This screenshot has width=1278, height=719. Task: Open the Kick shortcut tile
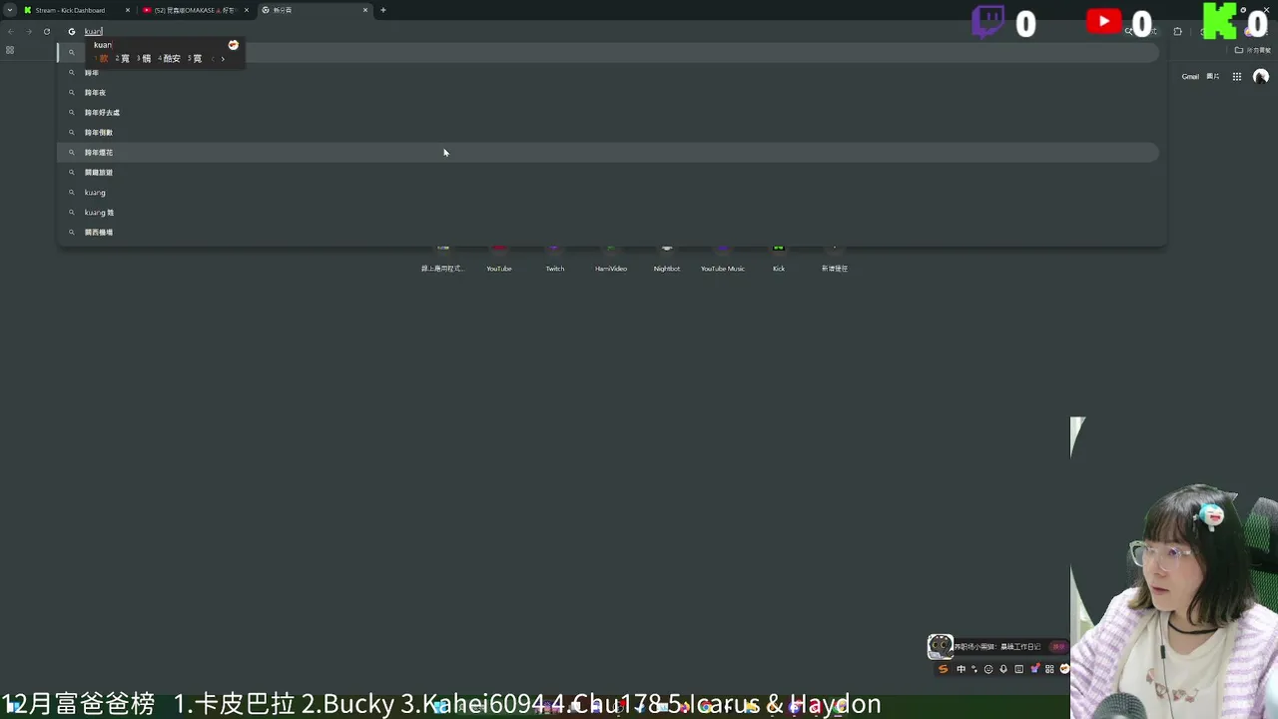click(779, 257)
